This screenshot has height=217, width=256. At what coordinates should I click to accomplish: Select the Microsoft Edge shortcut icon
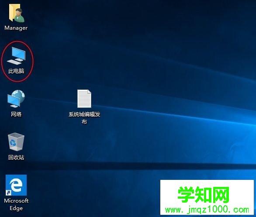(x=16, y=185)
